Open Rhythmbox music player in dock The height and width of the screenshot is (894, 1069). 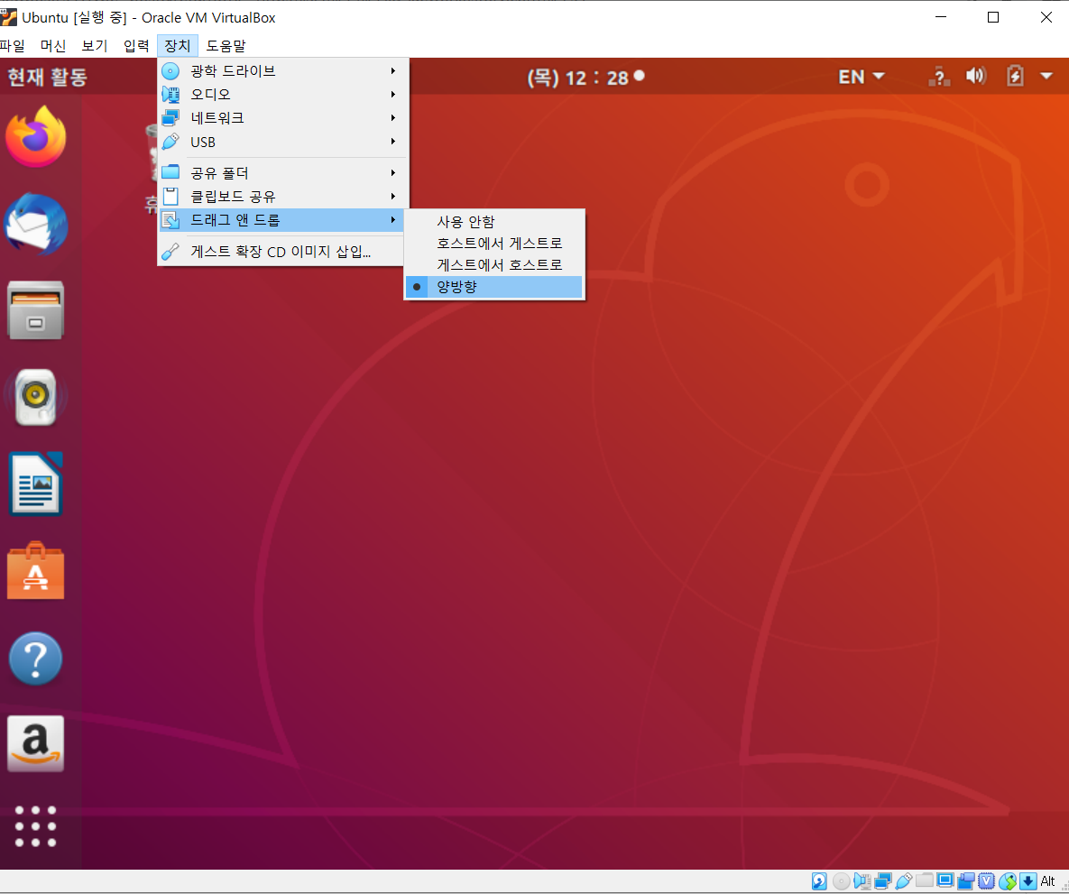tap(35, 397)
